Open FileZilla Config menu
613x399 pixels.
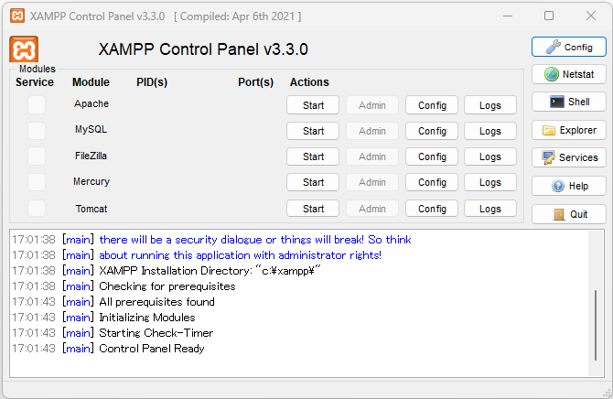click(x=432, y=156)
